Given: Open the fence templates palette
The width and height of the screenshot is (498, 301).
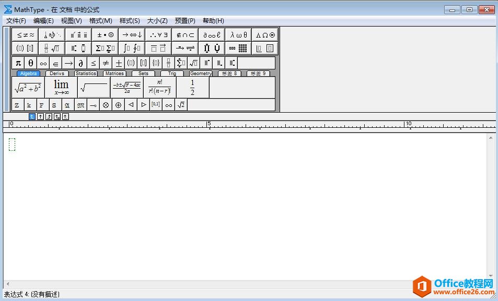Looking at the screenshot, I should point(25,48).
